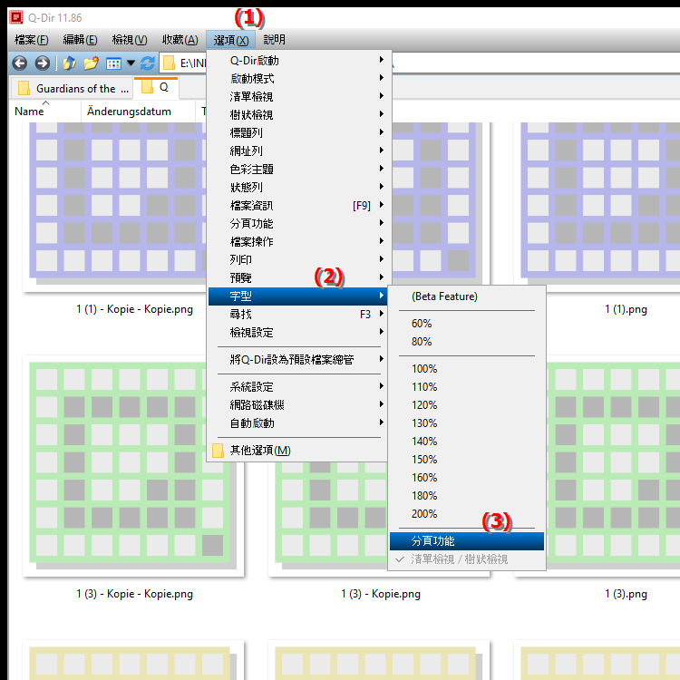Open the 檢視(V) menu

pos(130,40)
